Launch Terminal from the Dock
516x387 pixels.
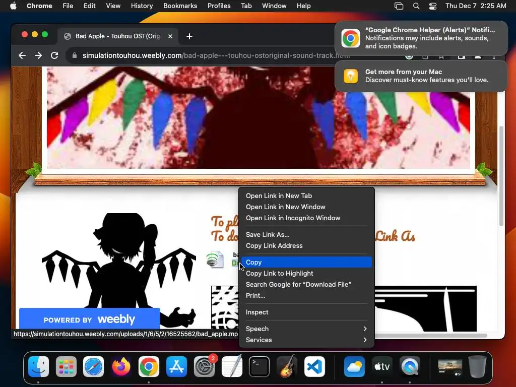click(x=260, y=367)
